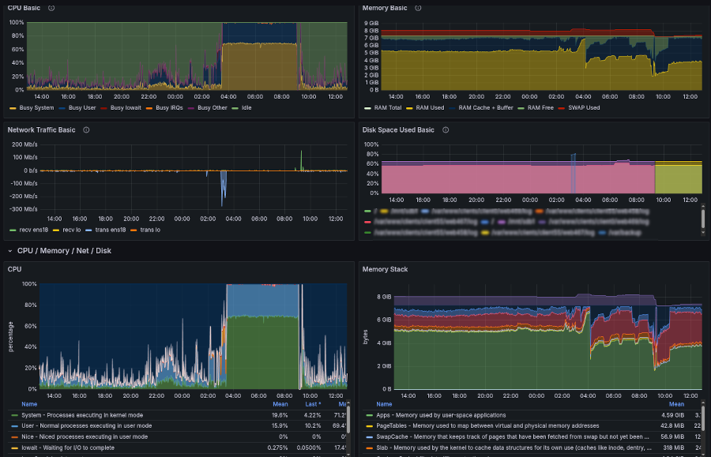The width and height of the screenshot is (711, 457).
Task: Click info icon next to CPU Basic title
Action: click(x=51, y=8)
